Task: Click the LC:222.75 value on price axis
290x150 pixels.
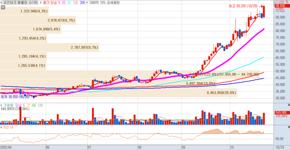Action: pos(282,2)
